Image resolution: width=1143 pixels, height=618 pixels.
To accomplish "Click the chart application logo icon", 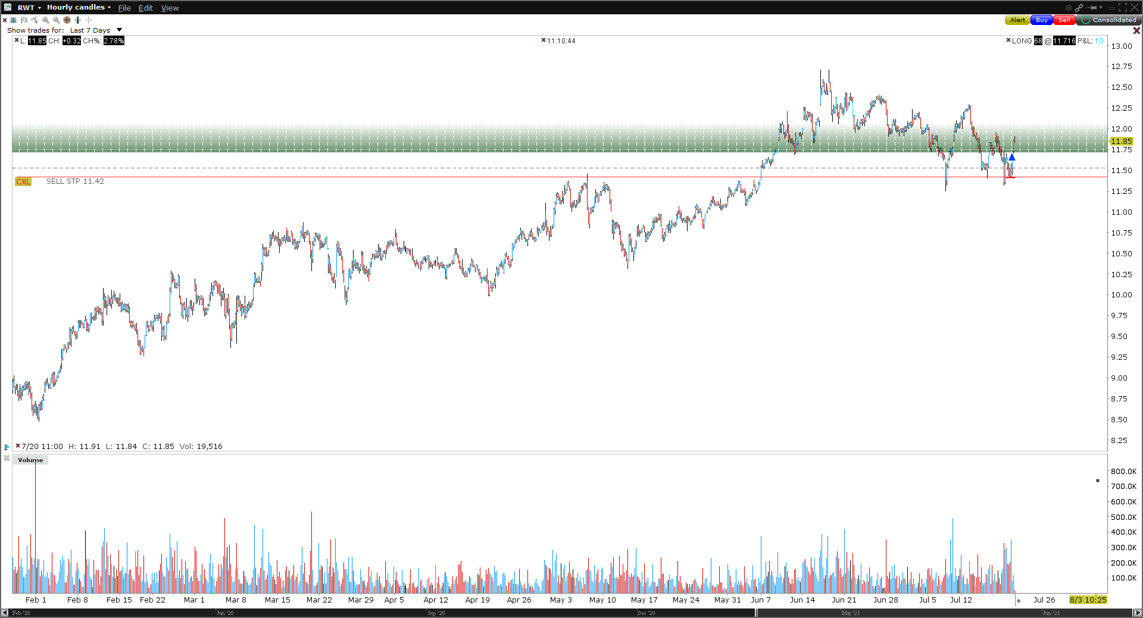I will [7, 7].
